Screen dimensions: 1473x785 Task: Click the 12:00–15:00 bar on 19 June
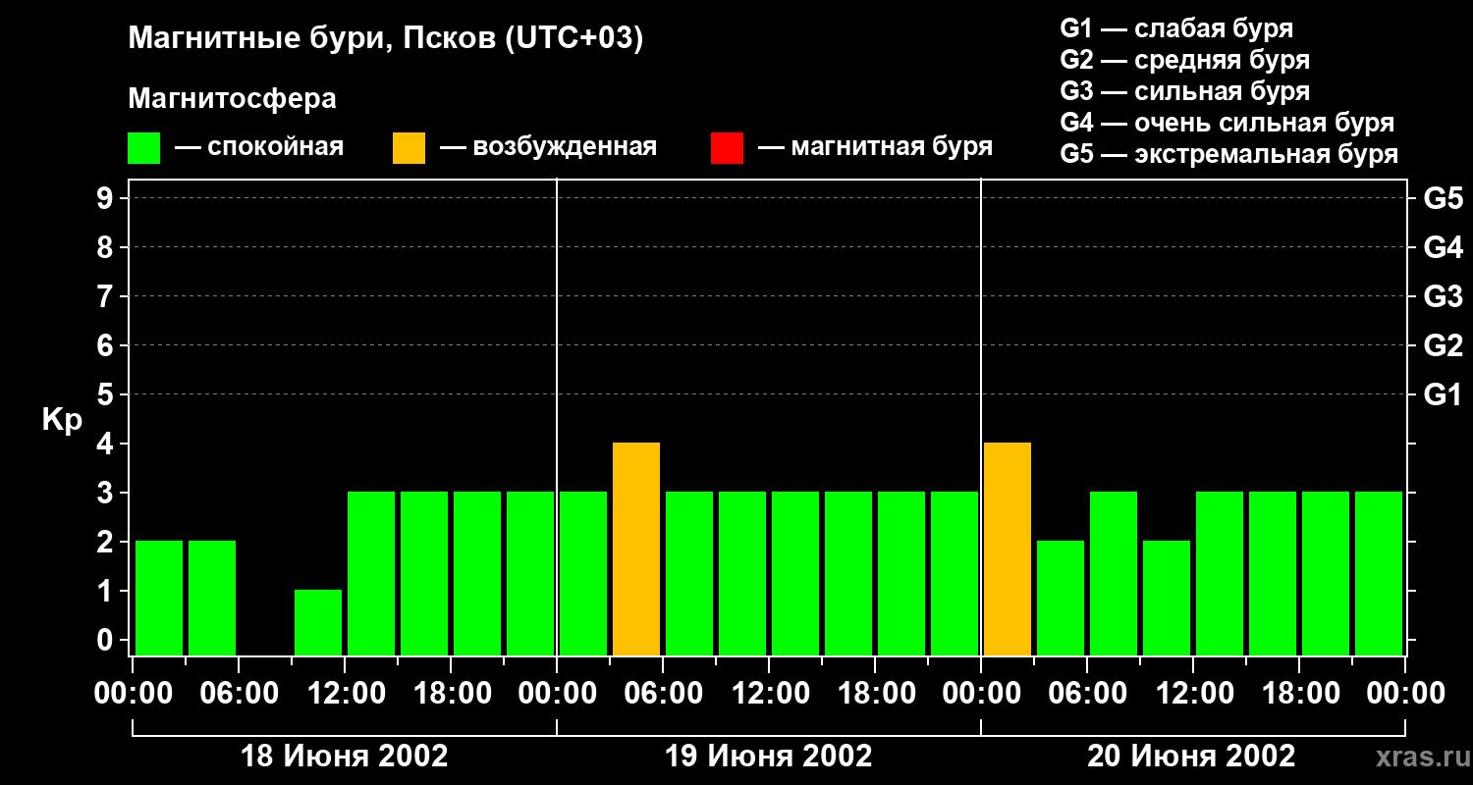795,574
